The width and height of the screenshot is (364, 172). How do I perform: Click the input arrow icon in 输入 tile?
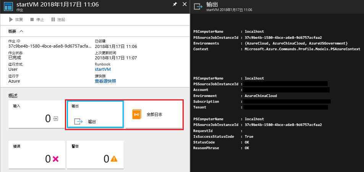coord(56,119)
